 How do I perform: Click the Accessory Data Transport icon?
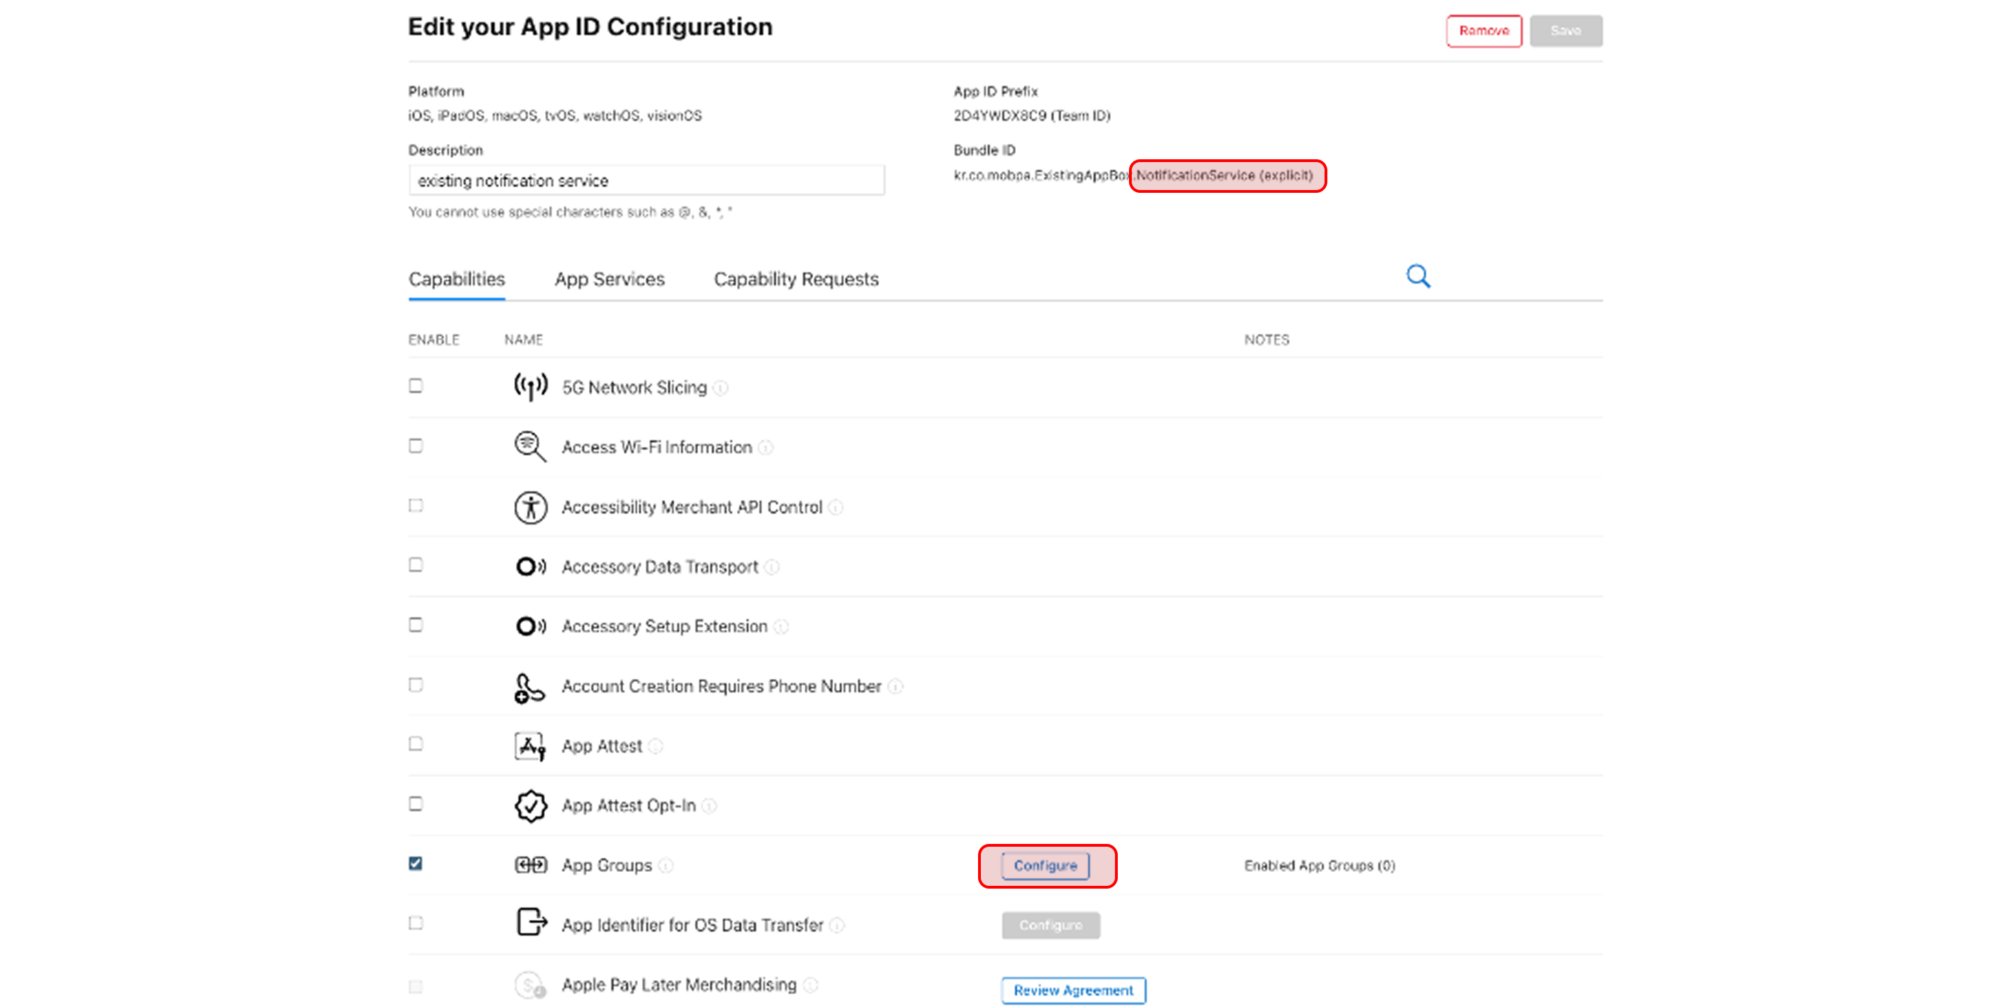pyautogui.click(x=530, y=567)
